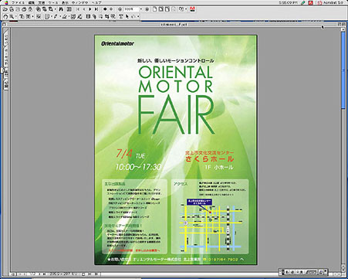348x279 pixels.
Task: Expand the Column Select tool dropdown arrow
Action: 32,16
